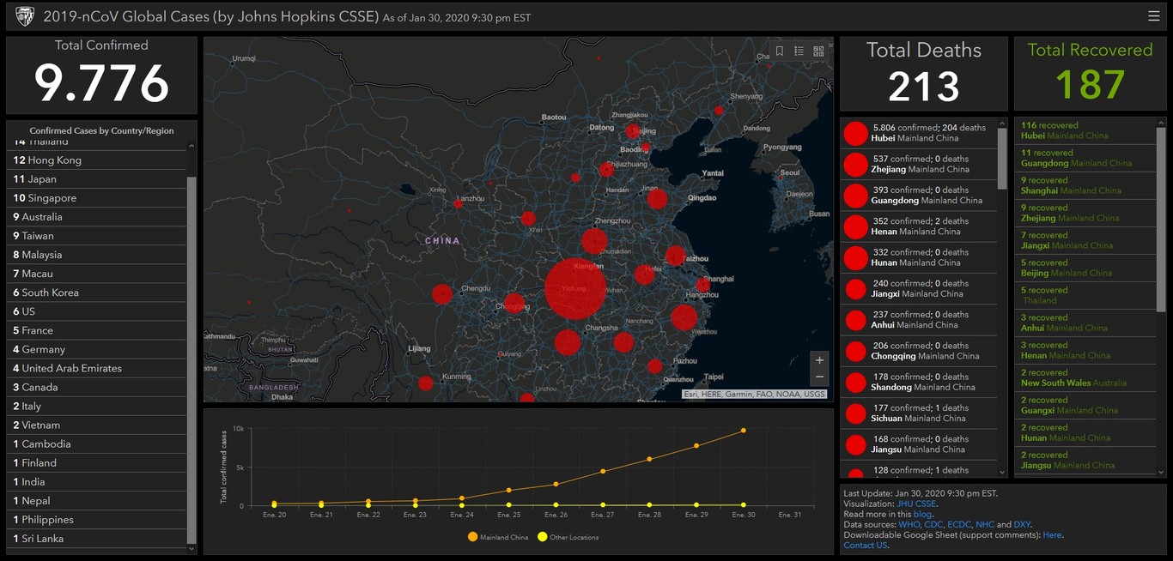Select the '6 US' country row
The height and width of the screenshot is (561, 1173).
click(x=96, y=311)
